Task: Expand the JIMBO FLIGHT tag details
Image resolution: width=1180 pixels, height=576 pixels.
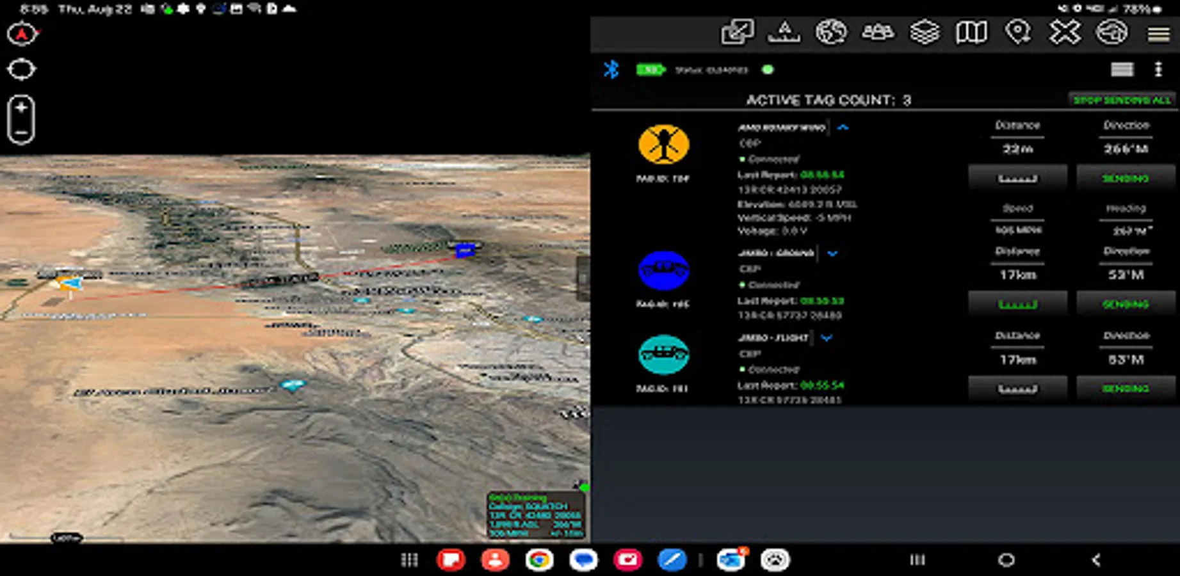Action: [827, 338]
